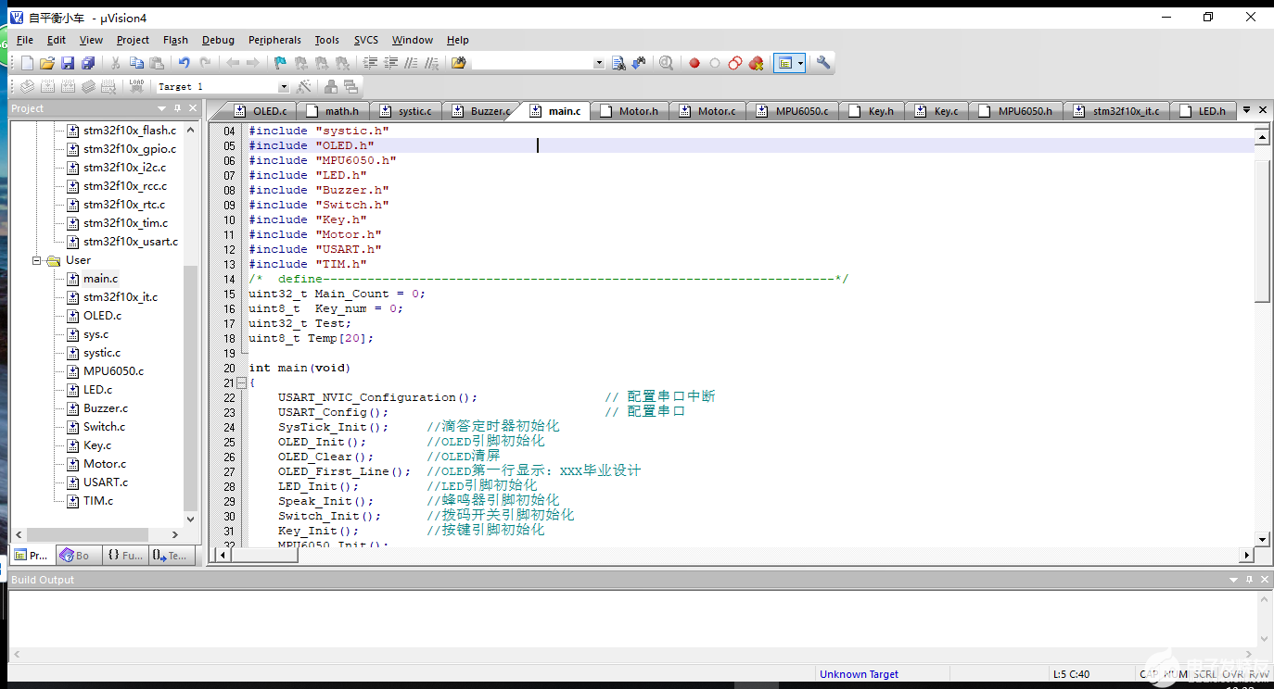
Task: Click the New file icon
Action: pyautogui.click(x=27, y=63)
